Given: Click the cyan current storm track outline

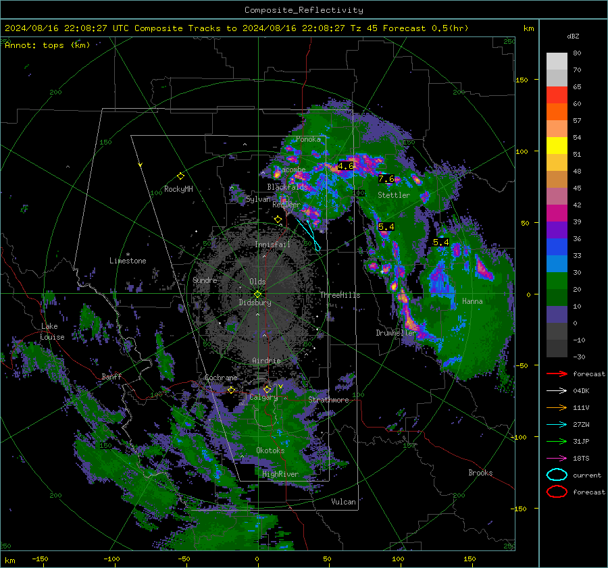Looking at the screenshot, I should point(309,234).
